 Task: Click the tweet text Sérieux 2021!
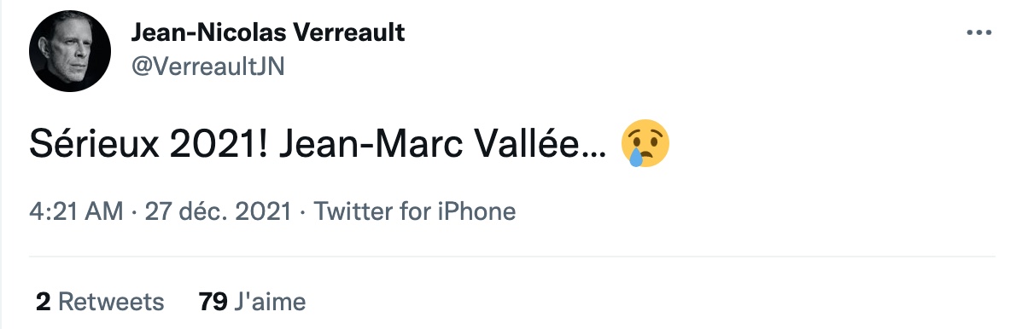[149, 146]
